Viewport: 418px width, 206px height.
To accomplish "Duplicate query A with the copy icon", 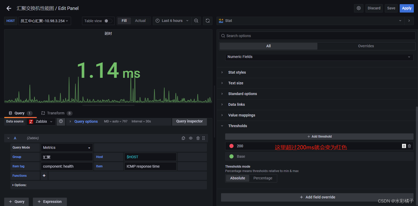I will point(183,138).
